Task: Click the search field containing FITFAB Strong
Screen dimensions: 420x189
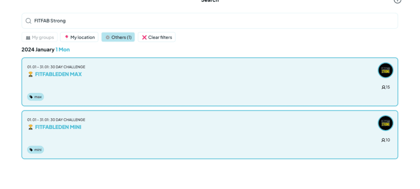Action: click(209, 21)
